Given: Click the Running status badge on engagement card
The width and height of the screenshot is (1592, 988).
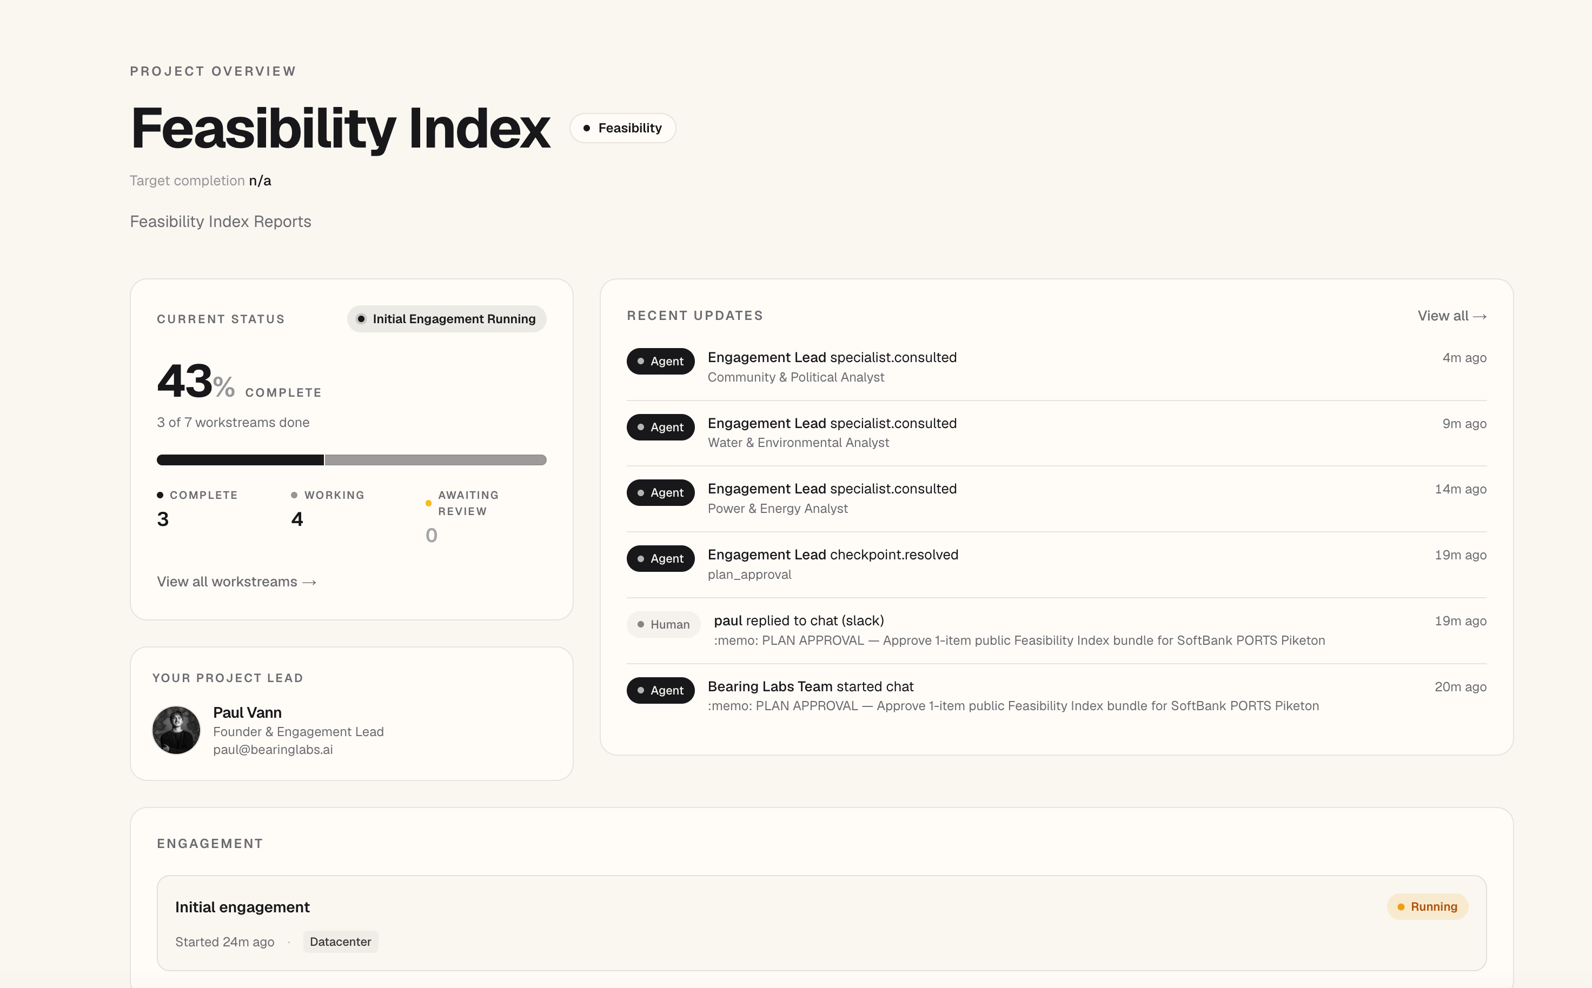Looking at the screenshot, I should pos(1427,906).
